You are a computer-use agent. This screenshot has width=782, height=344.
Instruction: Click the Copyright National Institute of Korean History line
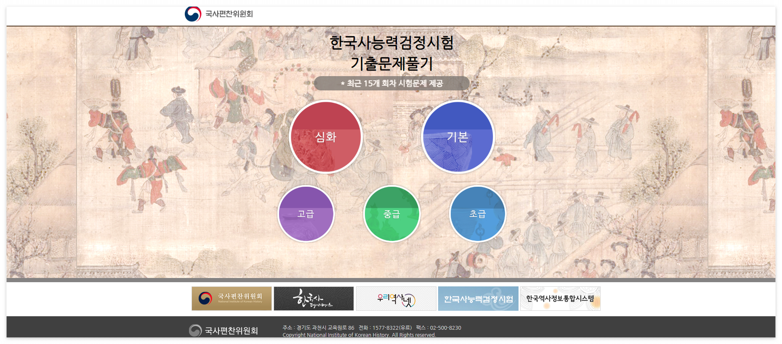click(359, 335)
